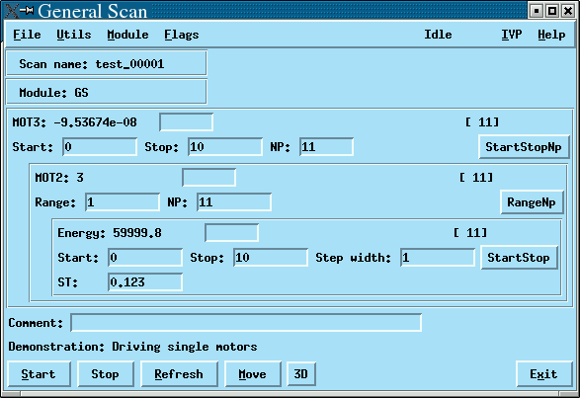Click the Step width input field

pos(438,258)
